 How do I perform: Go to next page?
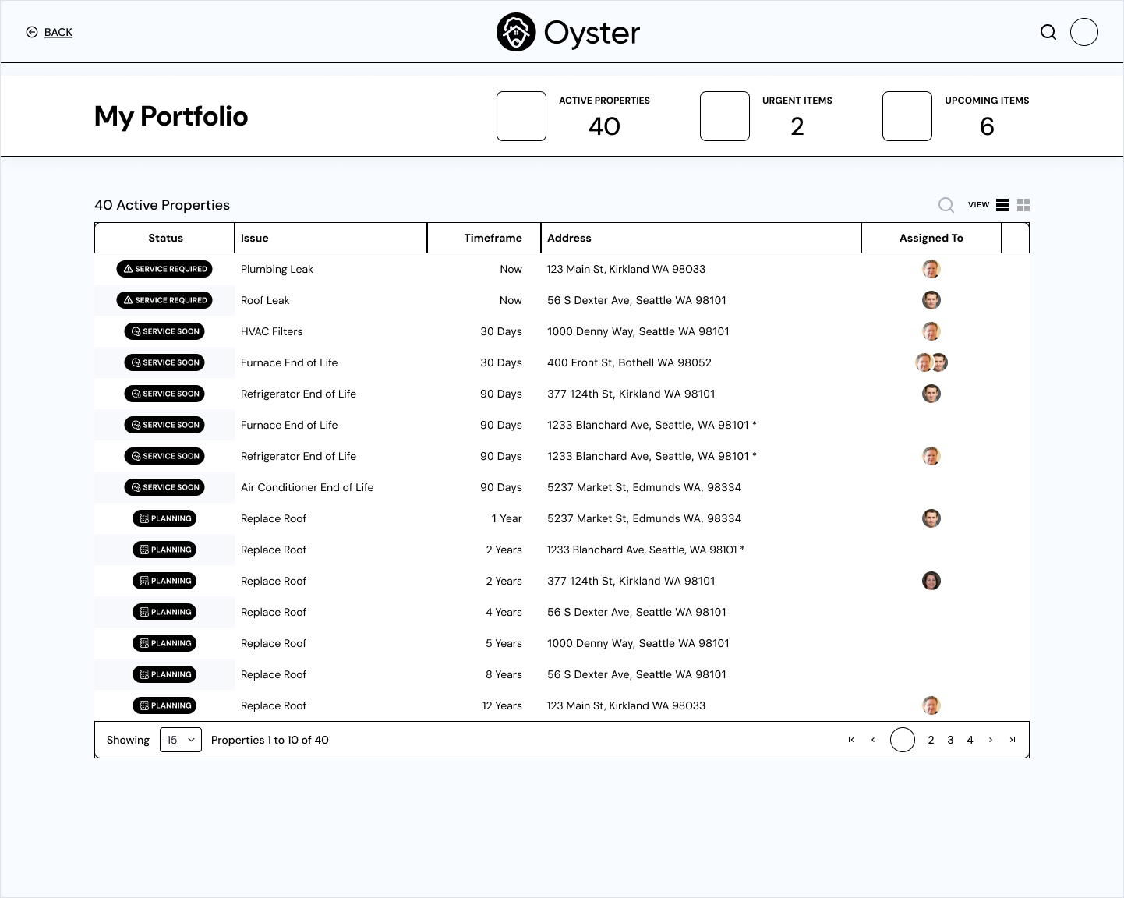coord(991,740)
